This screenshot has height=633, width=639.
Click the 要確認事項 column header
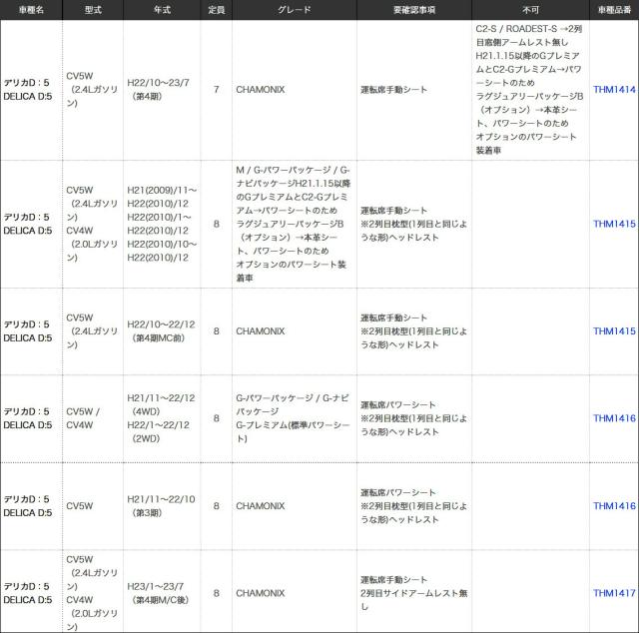[412, 10]
